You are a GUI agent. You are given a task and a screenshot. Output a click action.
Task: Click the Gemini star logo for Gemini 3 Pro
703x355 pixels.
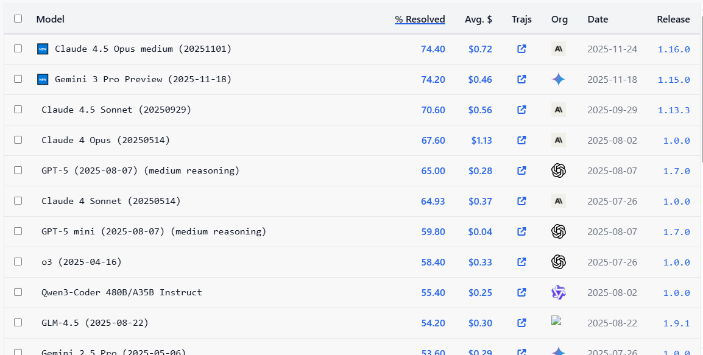559,79
